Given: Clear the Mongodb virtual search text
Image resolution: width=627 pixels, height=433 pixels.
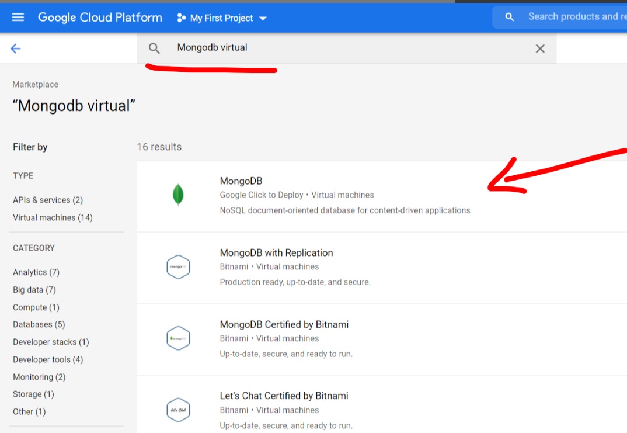Looking at the screenshot, I should click(x=540, y=49).
